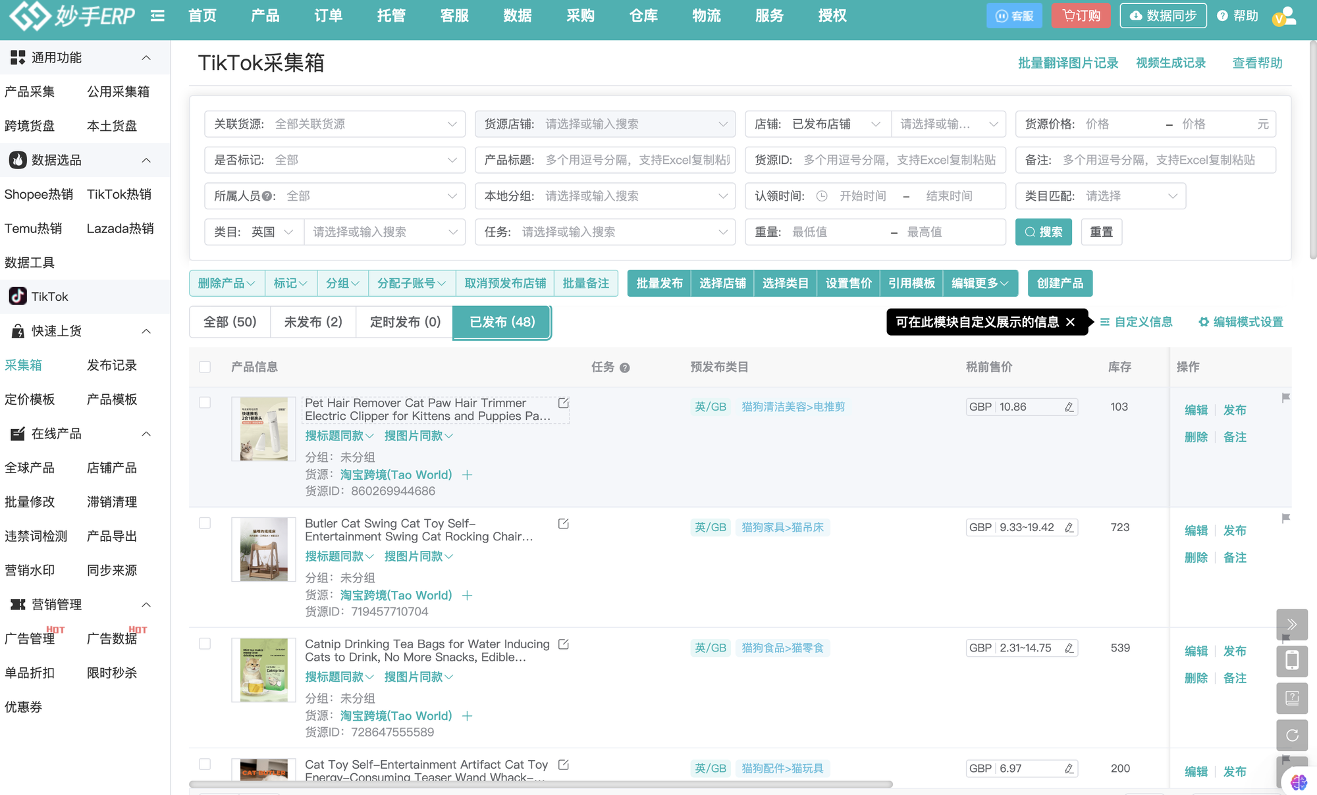The height and width of the screenshot is (795, 1317).
Task: Open the 货源店铺 dropdown
Action: pyautogui.click(x=605, y=124)
